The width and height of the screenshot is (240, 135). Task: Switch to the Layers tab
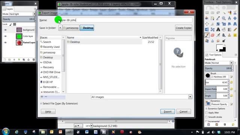coord(8,9)
